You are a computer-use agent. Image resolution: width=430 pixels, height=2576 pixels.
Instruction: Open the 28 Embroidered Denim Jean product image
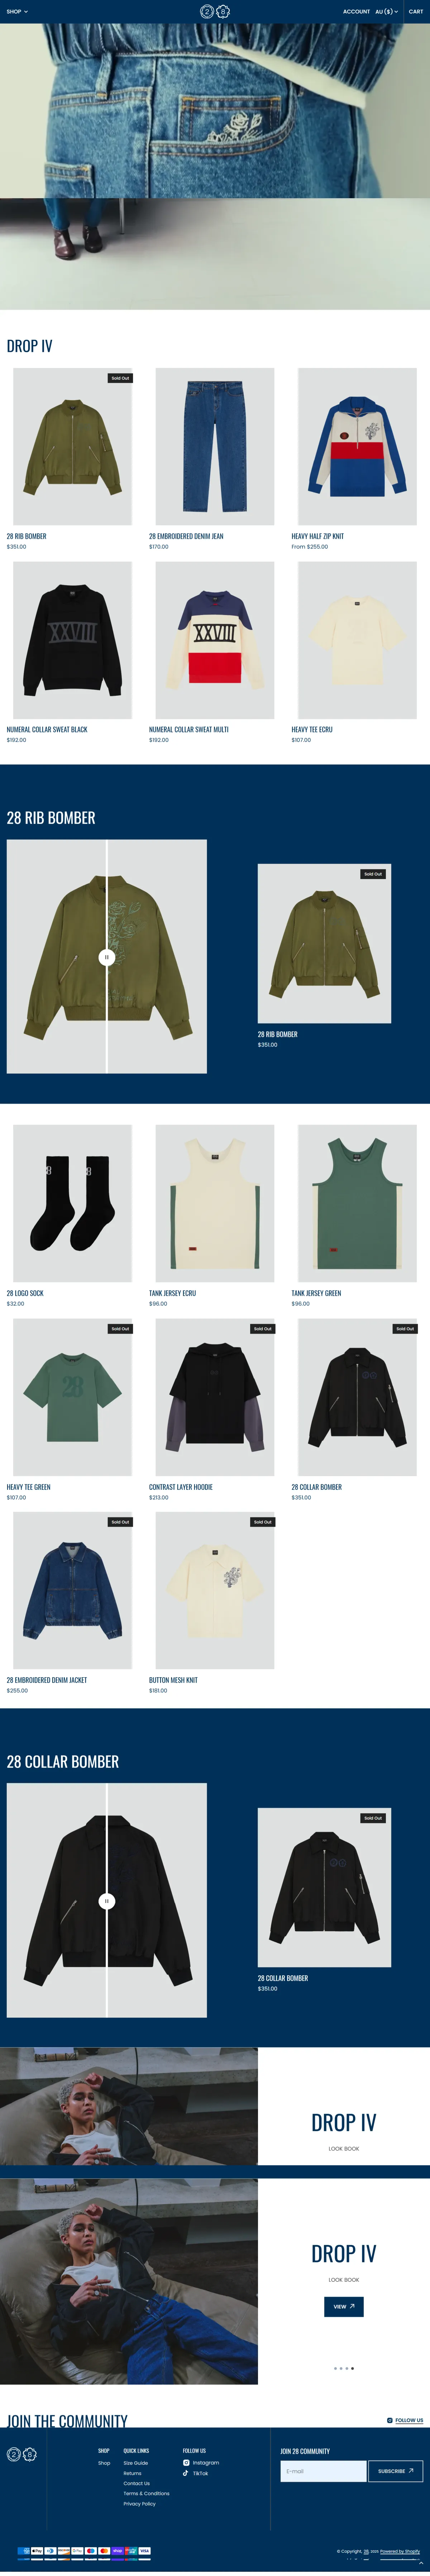(215, 446)
